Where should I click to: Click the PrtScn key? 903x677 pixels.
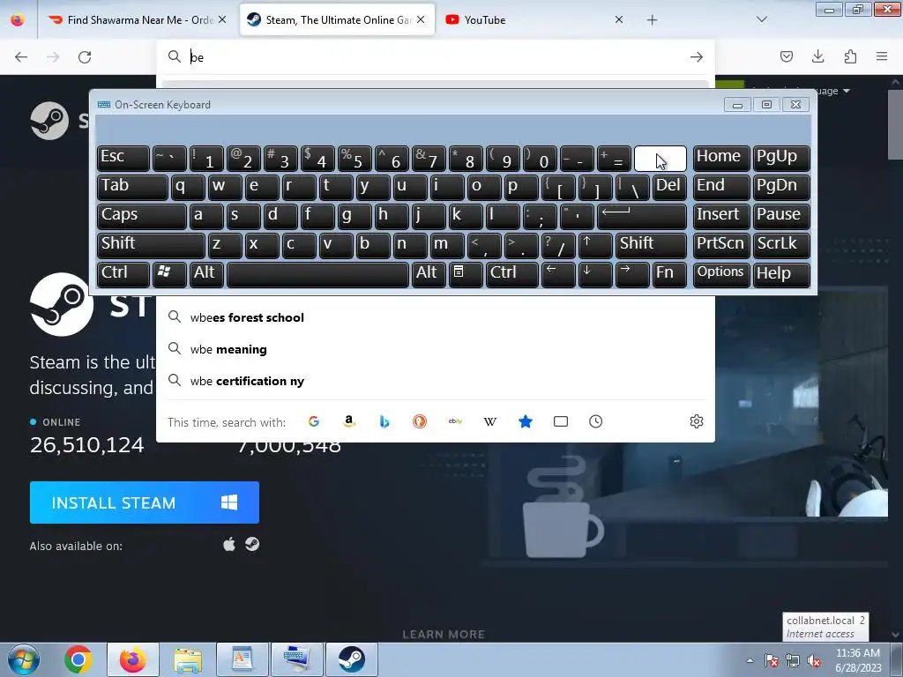point(721,245)
